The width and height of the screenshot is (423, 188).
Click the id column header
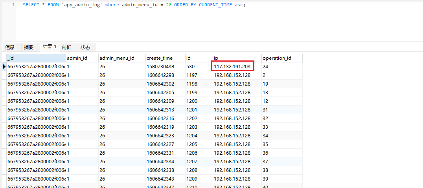pyautogui.click(x=199, y=58)
